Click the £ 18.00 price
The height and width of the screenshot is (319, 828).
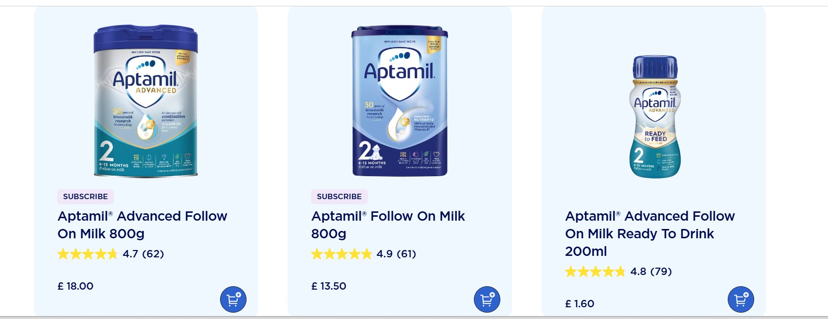pos(76,286)
